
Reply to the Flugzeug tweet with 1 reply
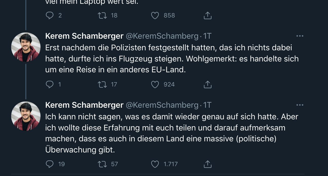coord(49,84)
